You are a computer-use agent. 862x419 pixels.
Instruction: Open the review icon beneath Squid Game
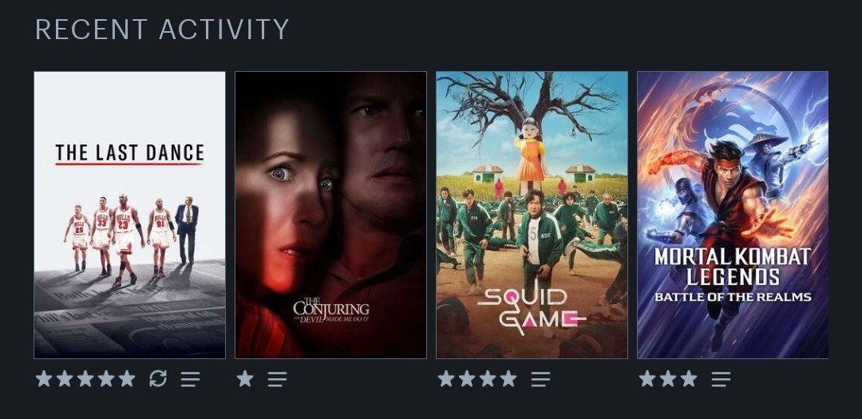coord(541,379)
